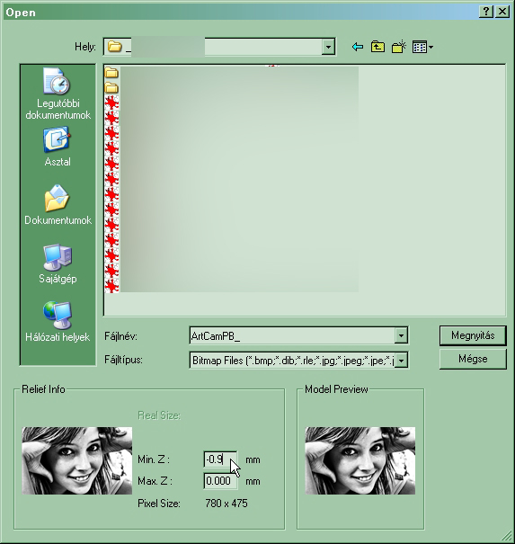
Task: Create a new folder
Action: pos(399,47)
